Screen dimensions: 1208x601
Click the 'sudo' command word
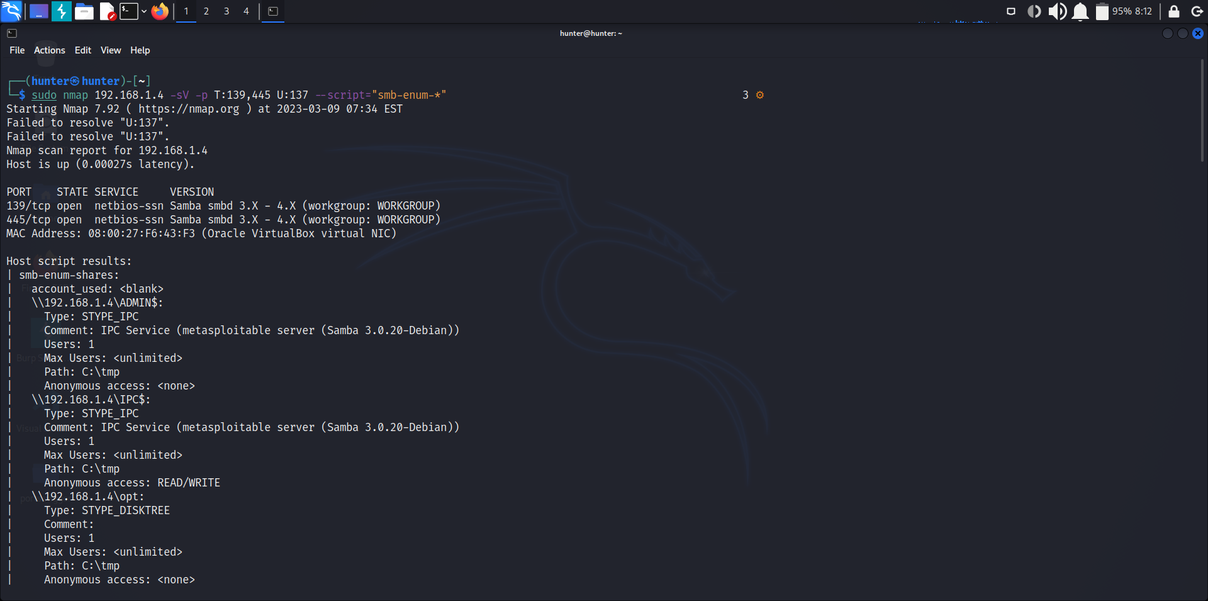point(44,95)
